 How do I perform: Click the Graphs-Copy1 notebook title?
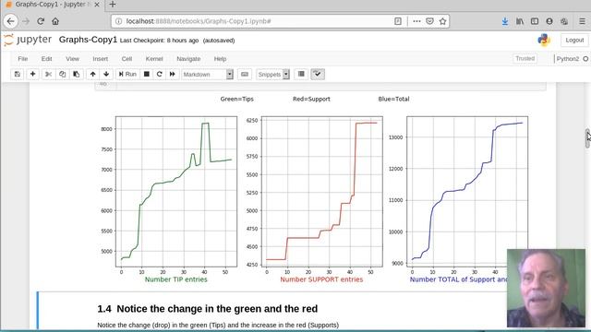point(89,40)
